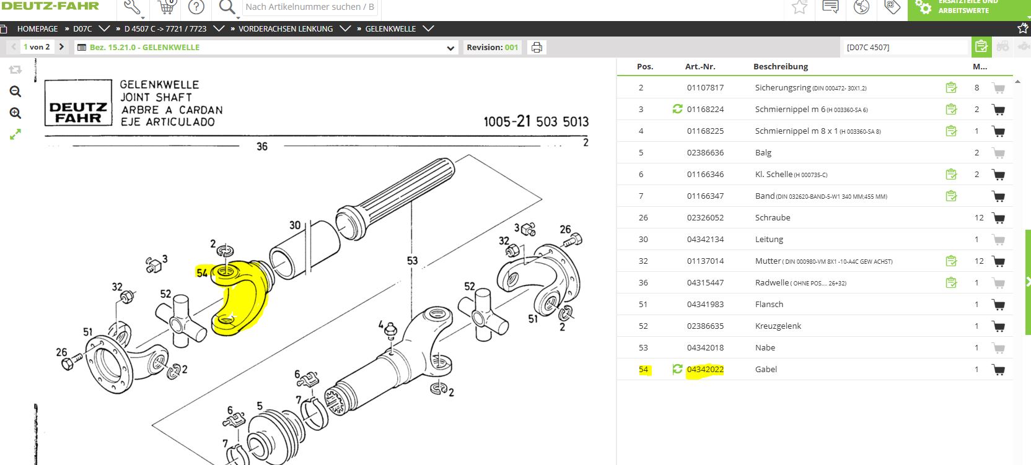Add current page to favorites star

[x=1022, y=28]
